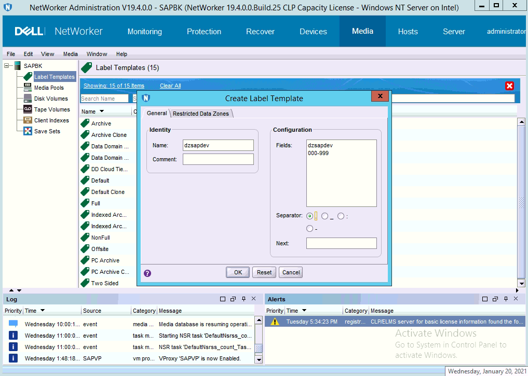Click the Archive label template tag icon
Viewport: 528px width, 376px height.
[85, 123]
